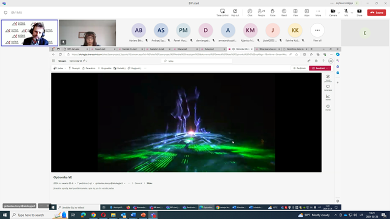This screenshot has width=390, height=219.
Task: Select the AB participant avatar
Action: tap(138, 30)
